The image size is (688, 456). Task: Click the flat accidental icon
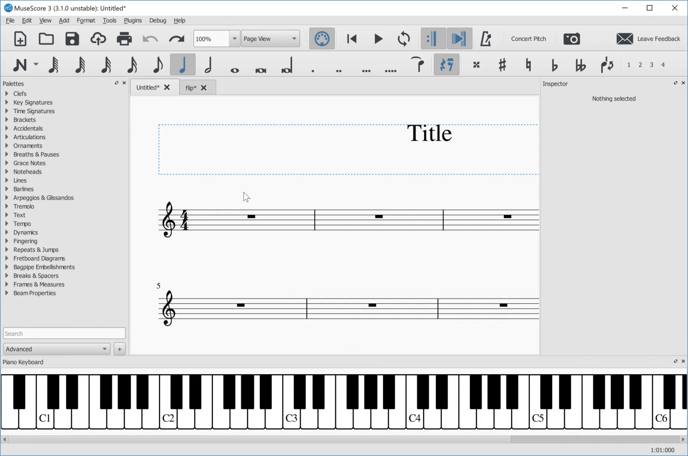click(554, 65)
